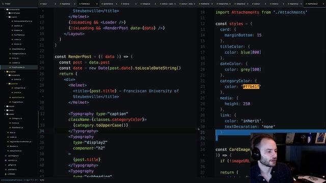
Task: Collapse the graphql folder arrow
Action: click(5, 72)
